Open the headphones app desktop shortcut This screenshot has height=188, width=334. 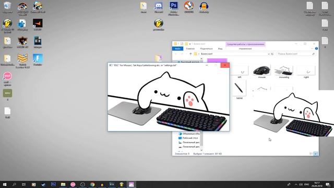pyautogui.click(x=204, y=7)
